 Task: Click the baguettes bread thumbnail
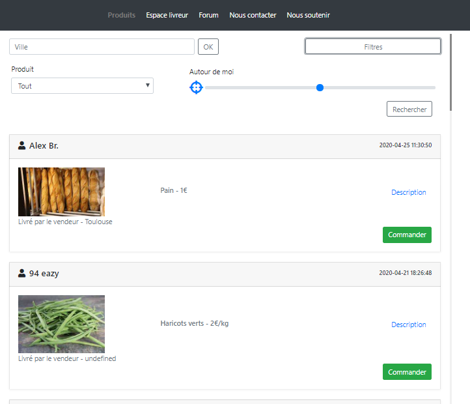[61, 192]
